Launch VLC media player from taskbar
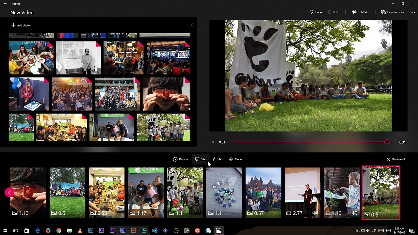The width and height of the screenshot is (418, 235). pyautogui.click(x=80, y=231)
